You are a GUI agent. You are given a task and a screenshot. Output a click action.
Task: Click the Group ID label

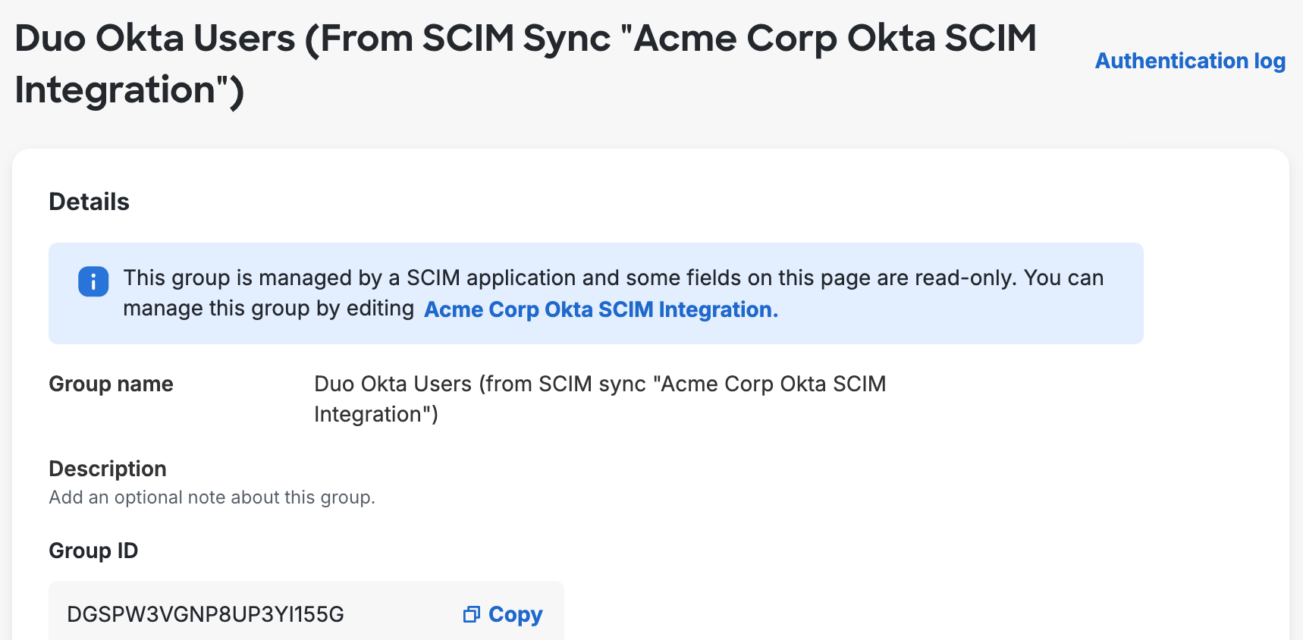click(x=93, y=551)
